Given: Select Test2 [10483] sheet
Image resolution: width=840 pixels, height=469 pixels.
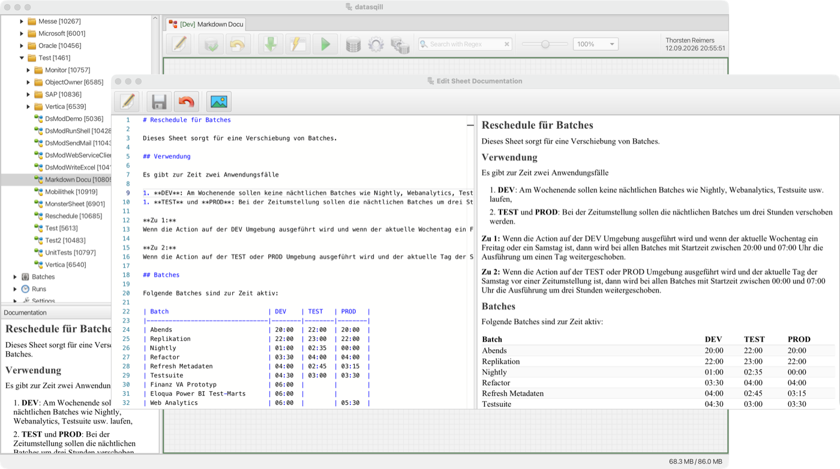Looking at the screenshot, I should pyautogui.click(x=65, y=240).
